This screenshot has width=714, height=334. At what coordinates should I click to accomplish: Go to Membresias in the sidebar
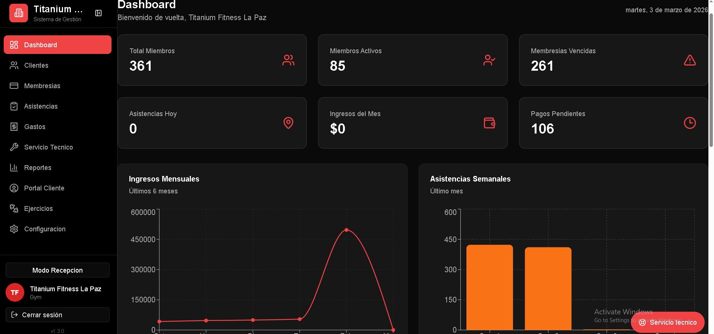[x=42, y=86]
